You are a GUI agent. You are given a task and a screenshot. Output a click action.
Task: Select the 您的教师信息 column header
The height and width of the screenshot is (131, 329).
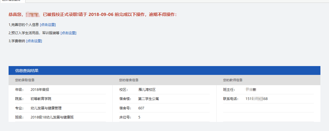233,80
